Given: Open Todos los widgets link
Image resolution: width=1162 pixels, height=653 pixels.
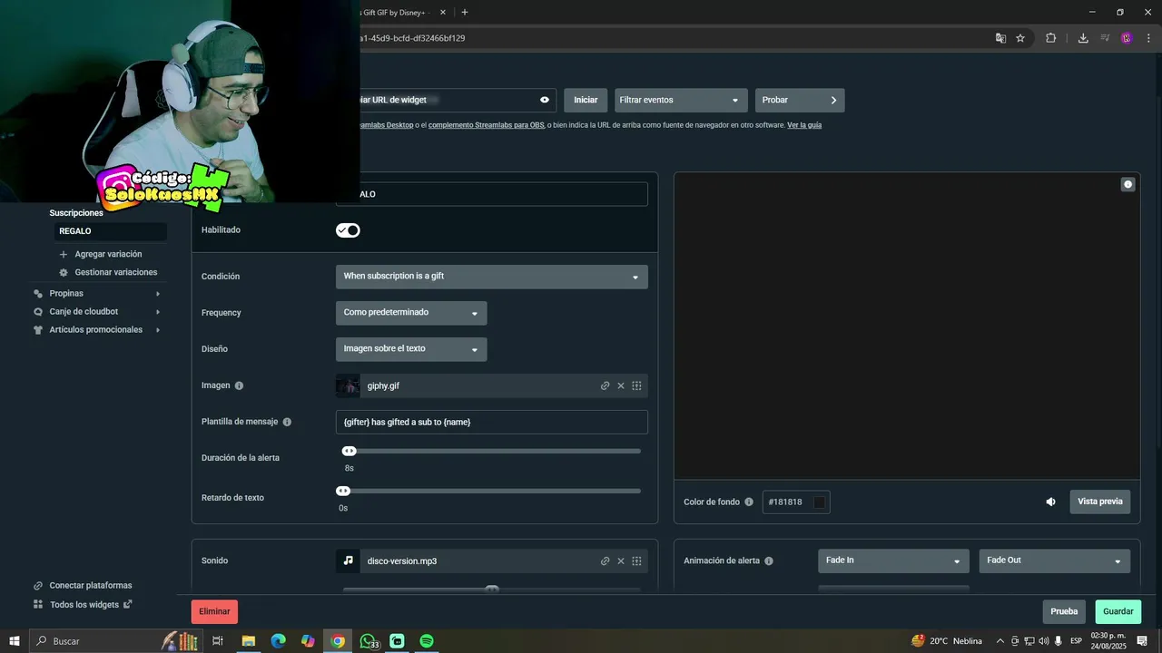Looking at the screenshot, I should click(x=84, y=605).
